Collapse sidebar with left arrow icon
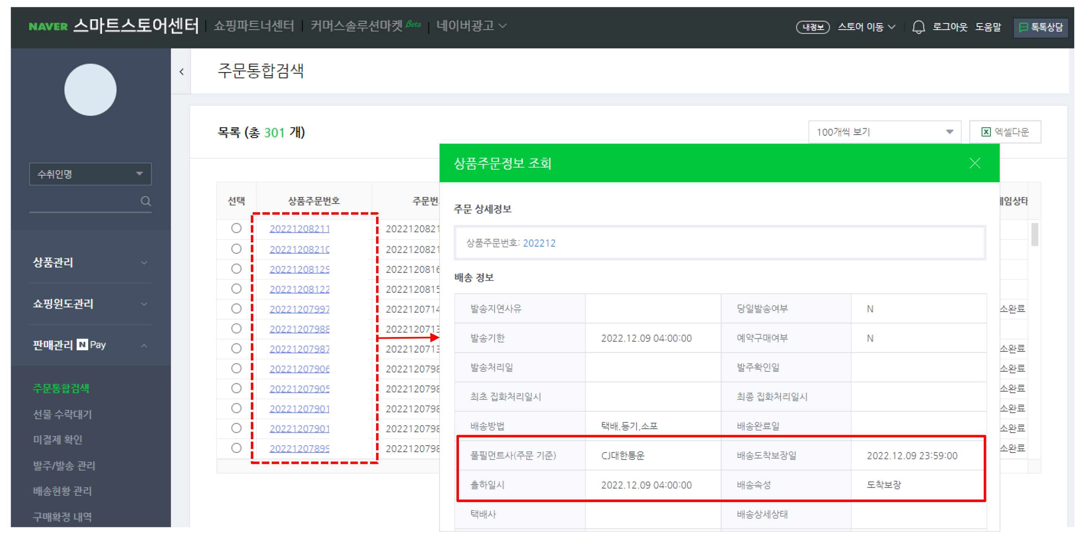Screen dimensions: 1084x538 (x=181, y=72)
